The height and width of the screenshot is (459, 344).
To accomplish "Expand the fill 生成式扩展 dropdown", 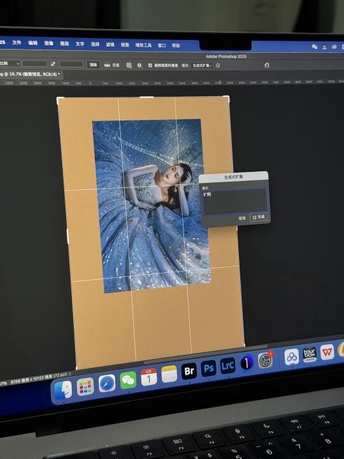I will click(x=202, y=66).
